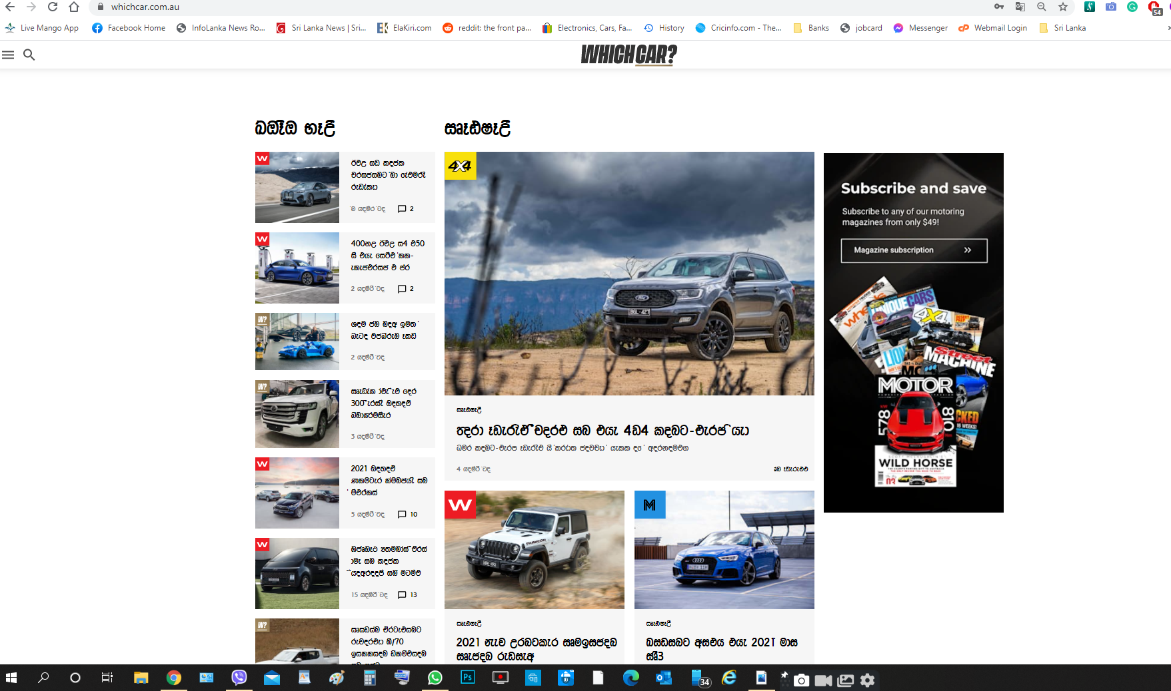
Task: Reload the whichcar.com.au page
Action: (53, 7)
